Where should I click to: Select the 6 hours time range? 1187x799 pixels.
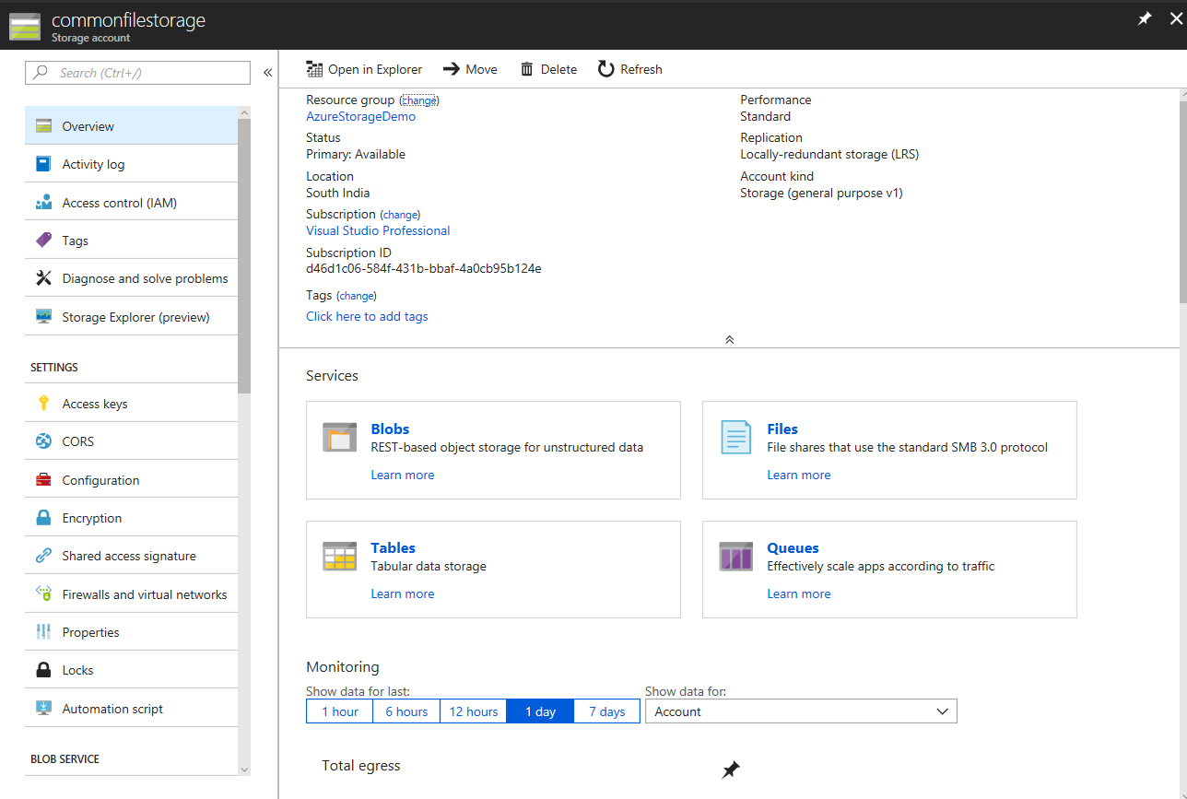pyautogui.click(x=406, y=711)
